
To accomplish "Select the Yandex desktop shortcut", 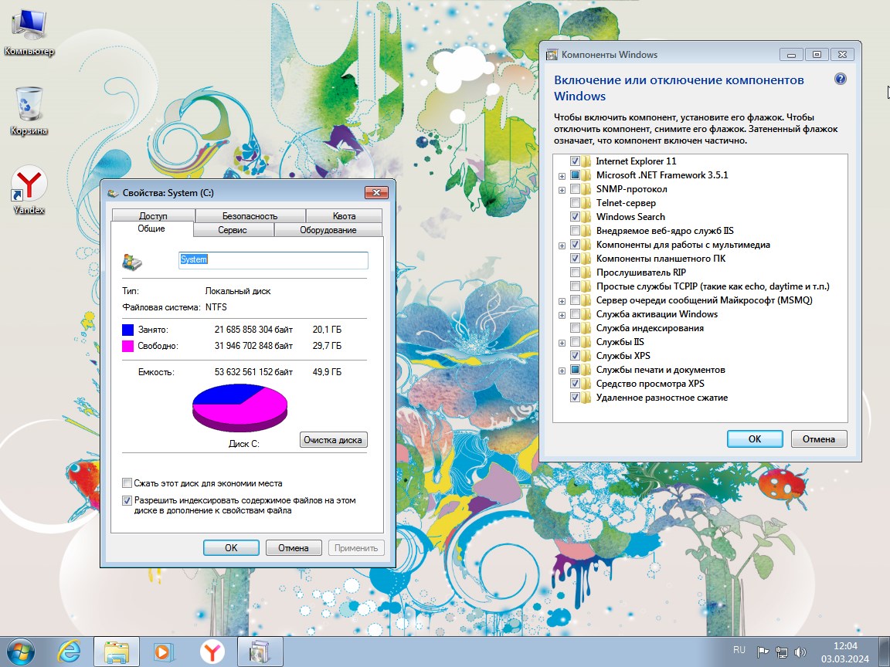I will coord(29,191).
